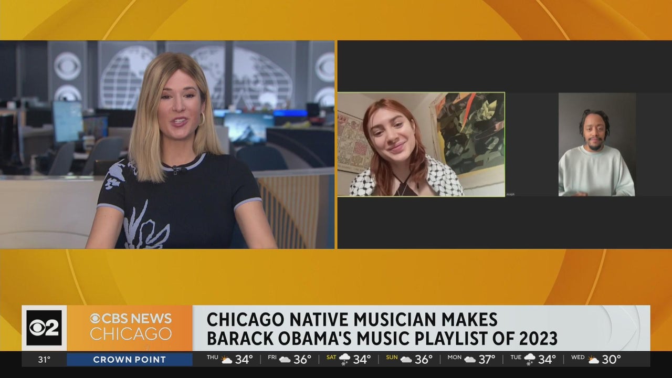Image resolution: width=672 pixels, height=378 pixels.
Task: Click the news anchor's studio video feed
Action: (x=167, y=144)
